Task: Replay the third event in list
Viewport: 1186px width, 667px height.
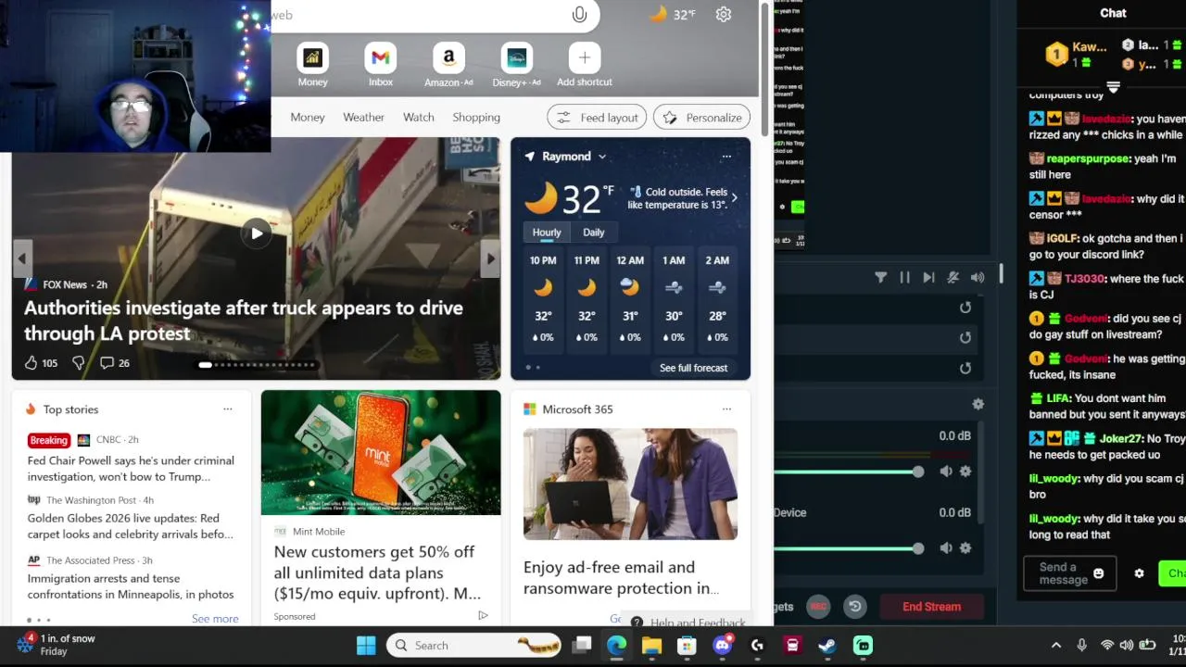Action: pyautogui.click(x=965, y=368)
